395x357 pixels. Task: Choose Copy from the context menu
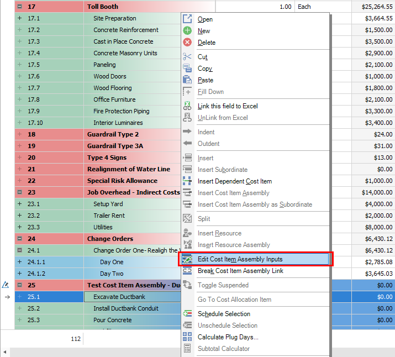[205, 69]
